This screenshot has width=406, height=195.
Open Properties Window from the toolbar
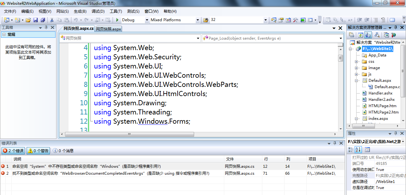(x=281, y=20)
